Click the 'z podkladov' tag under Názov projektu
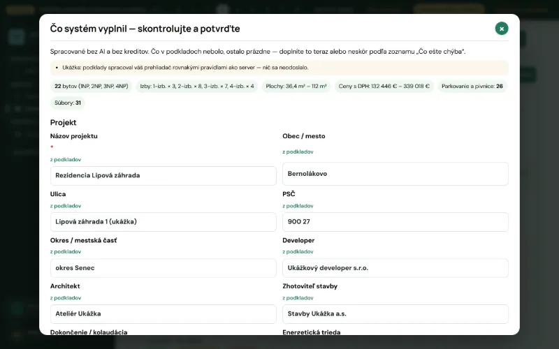The width and height of the screenshot is (559, 349). point(66,160)
